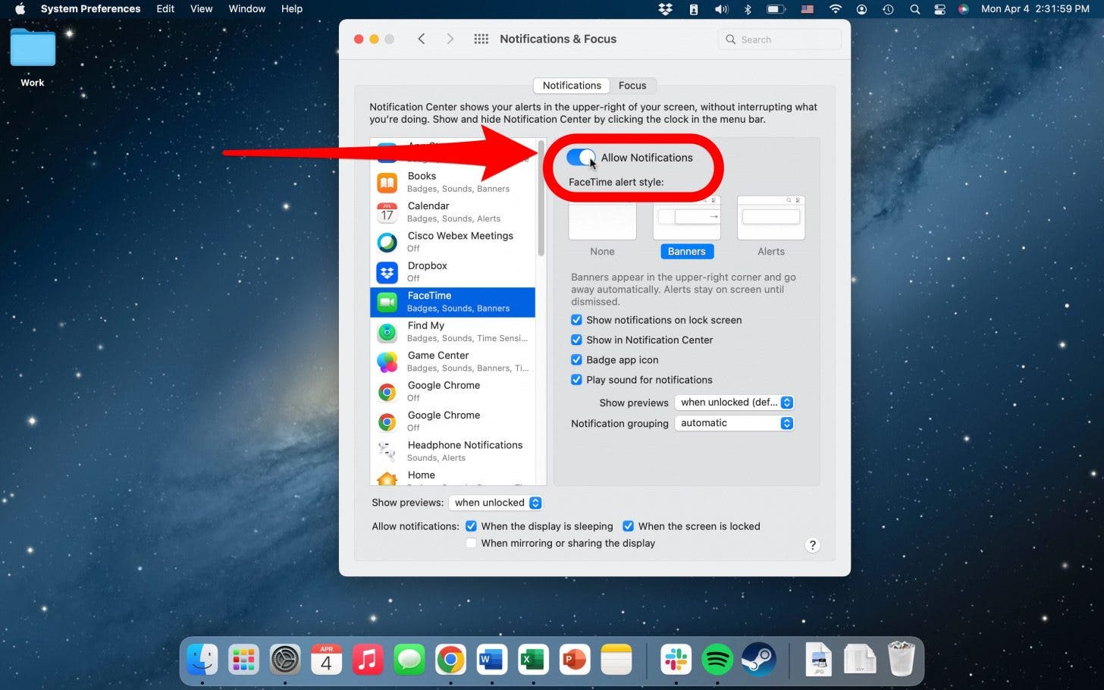Select the FaceTime row in the list
Viewport: 1104px width, 690px height.
453,302
